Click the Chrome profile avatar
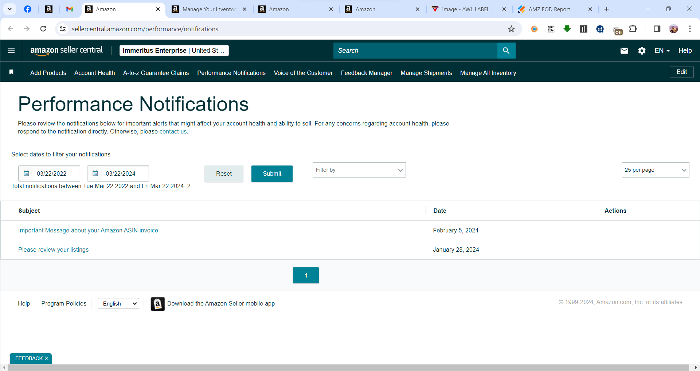Viewport: 700px width, 371px height. click(x=673, y=29)
